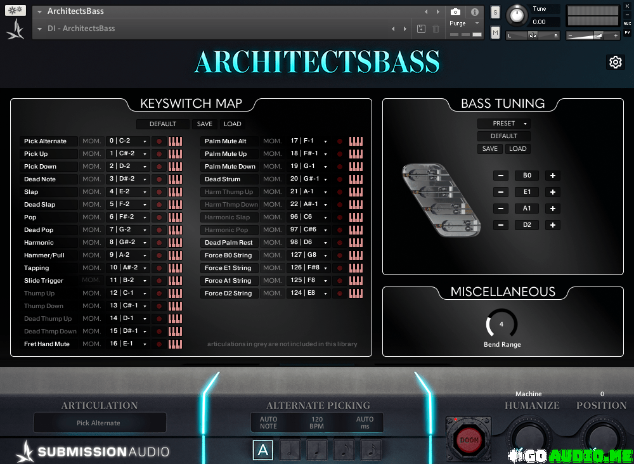This screenshot has height=464, width=634.
Task: Click the snowflake instrument icon
Action: (x=15, y=11)
